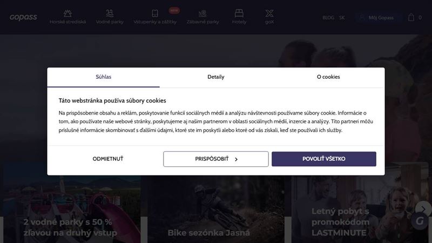Click the gopass logo

[23, 17]
